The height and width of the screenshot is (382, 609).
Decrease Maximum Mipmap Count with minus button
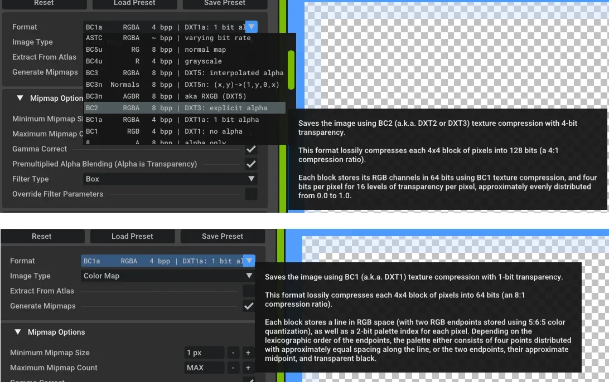coord(233,368)
